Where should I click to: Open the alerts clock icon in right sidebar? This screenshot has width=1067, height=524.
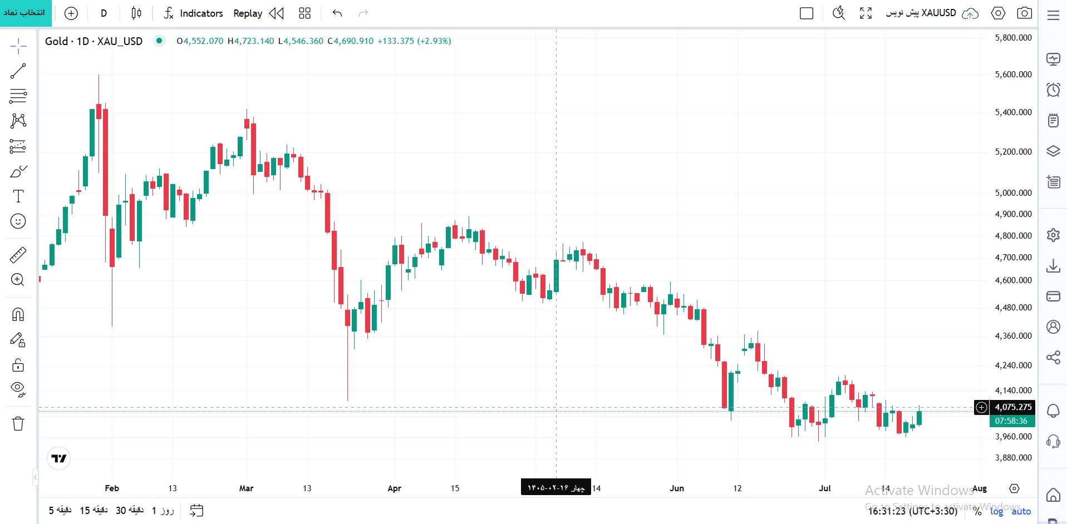point(1053,90)
